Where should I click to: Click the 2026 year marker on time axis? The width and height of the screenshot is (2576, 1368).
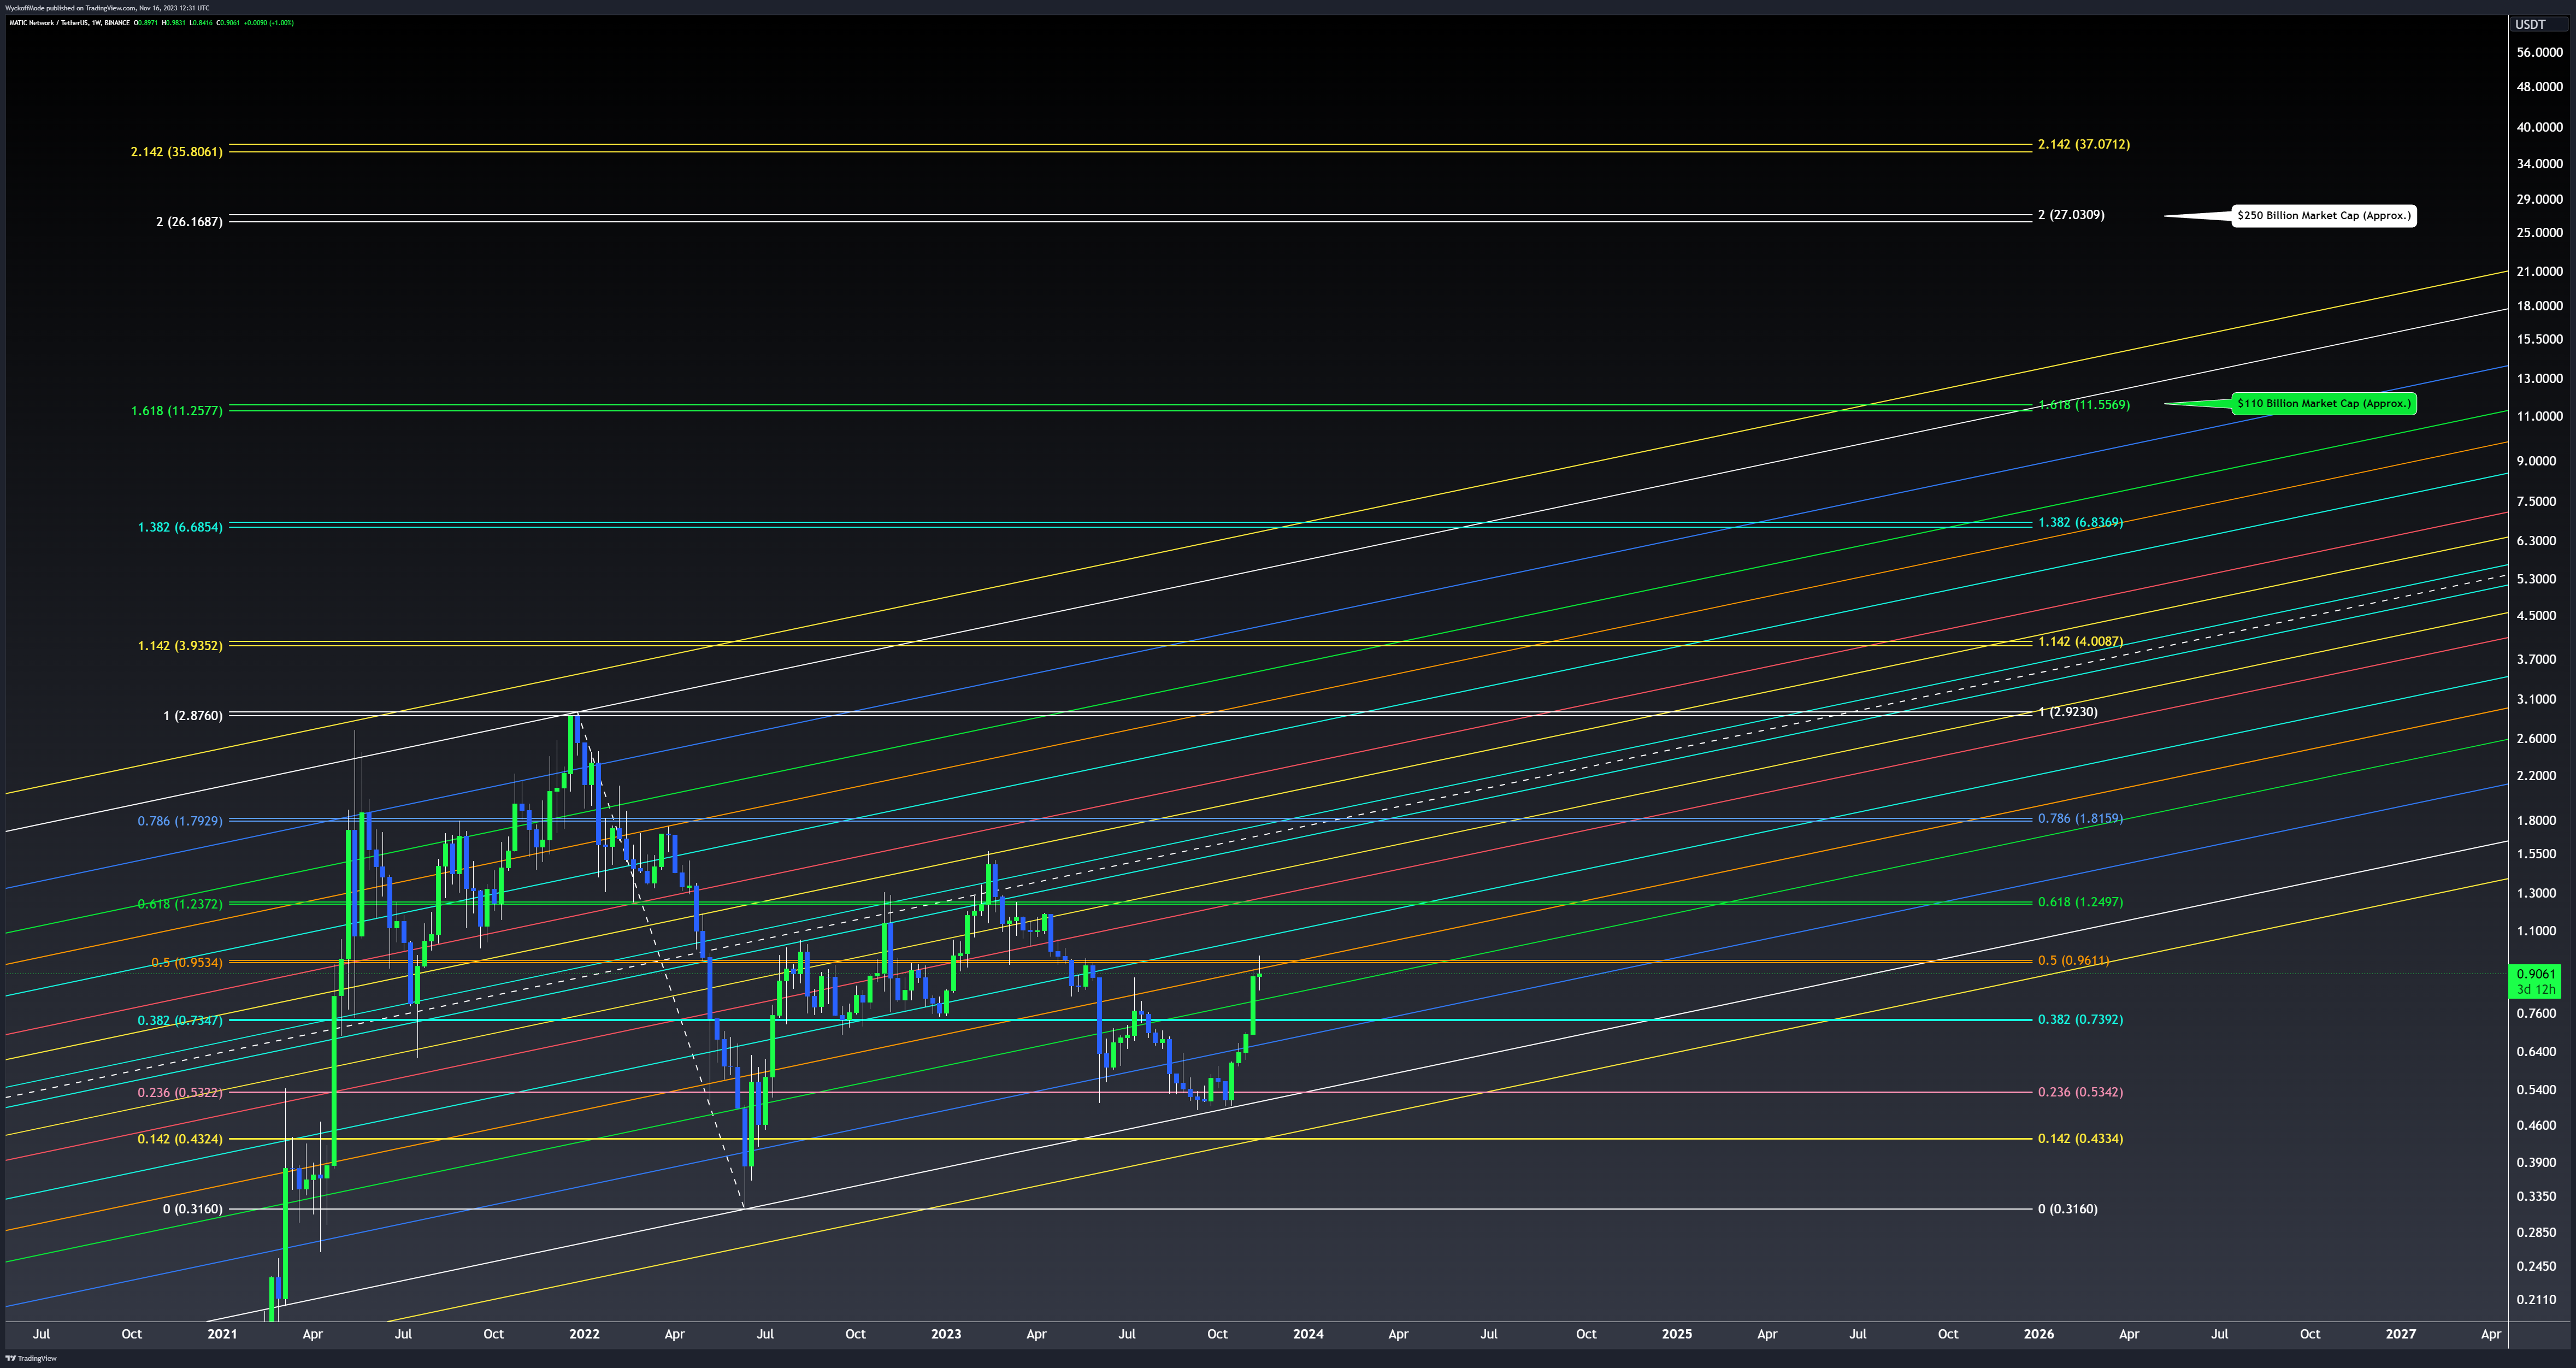pos(2039,1333)
